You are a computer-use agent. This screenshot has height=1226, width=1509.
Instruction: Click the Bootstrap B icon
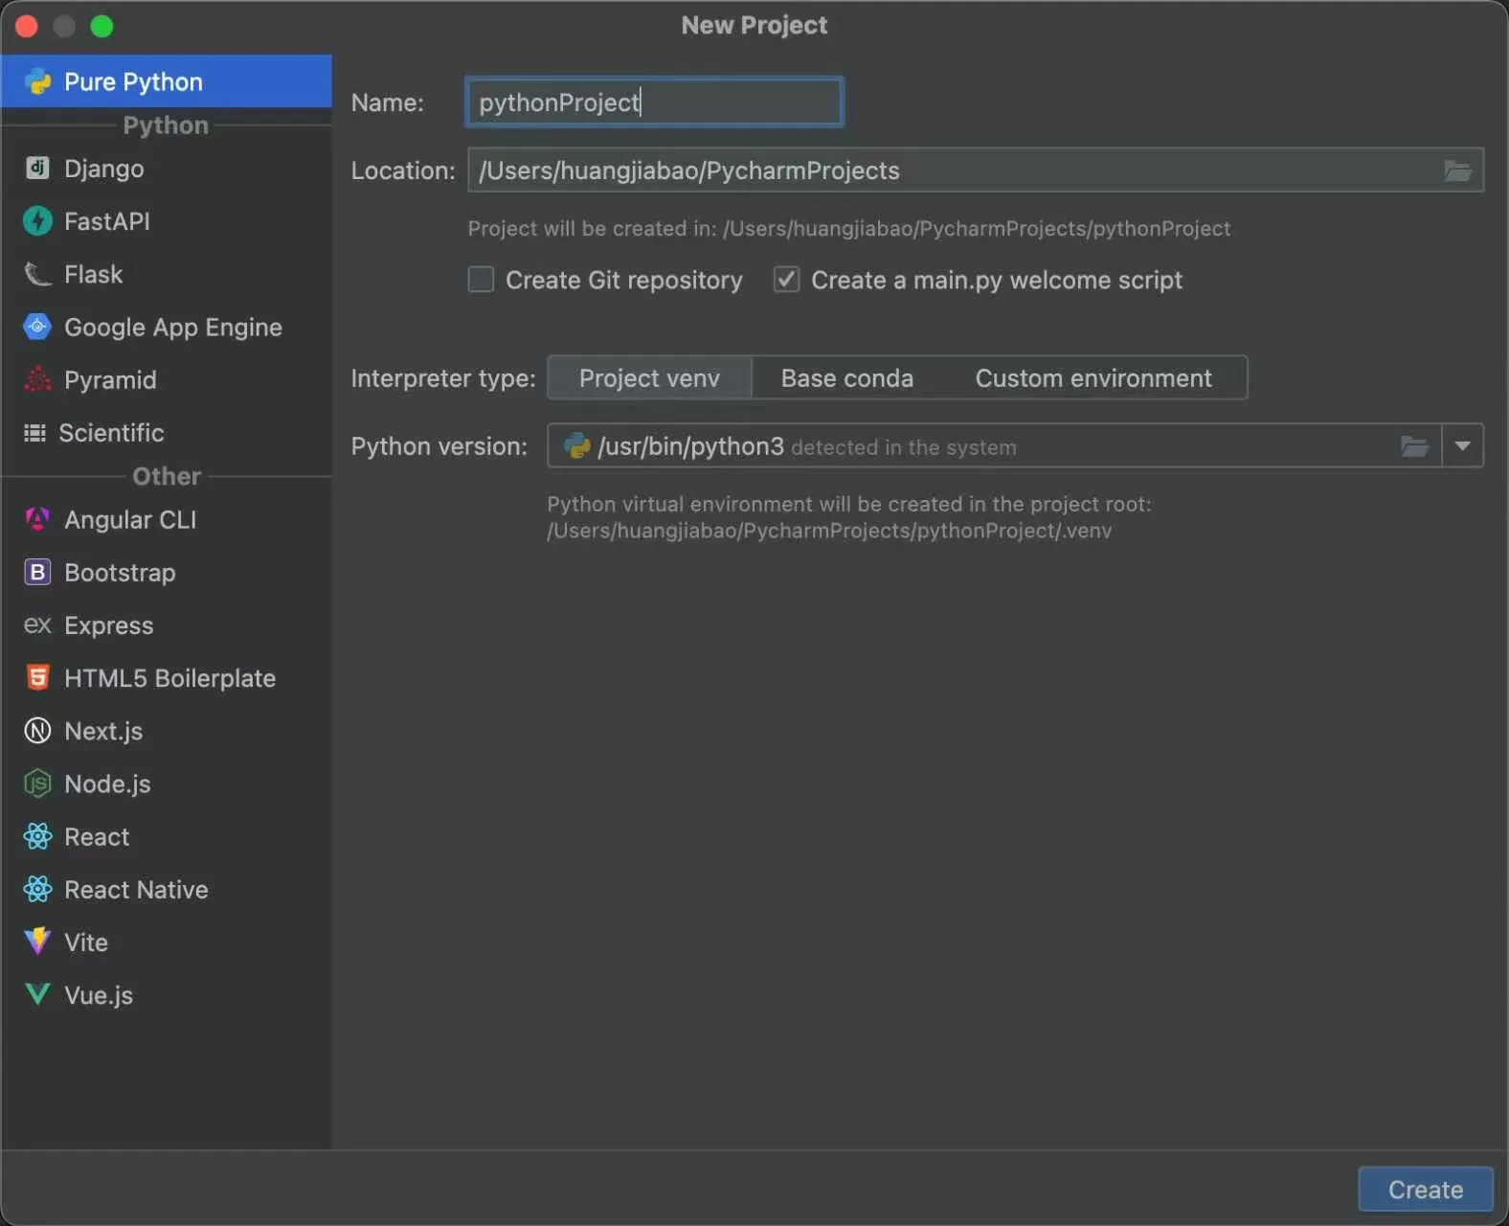coord(37,572)
